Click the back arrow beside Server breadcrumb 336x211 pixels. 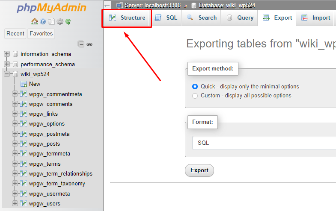pyautogui.click(x=107, y=6)
